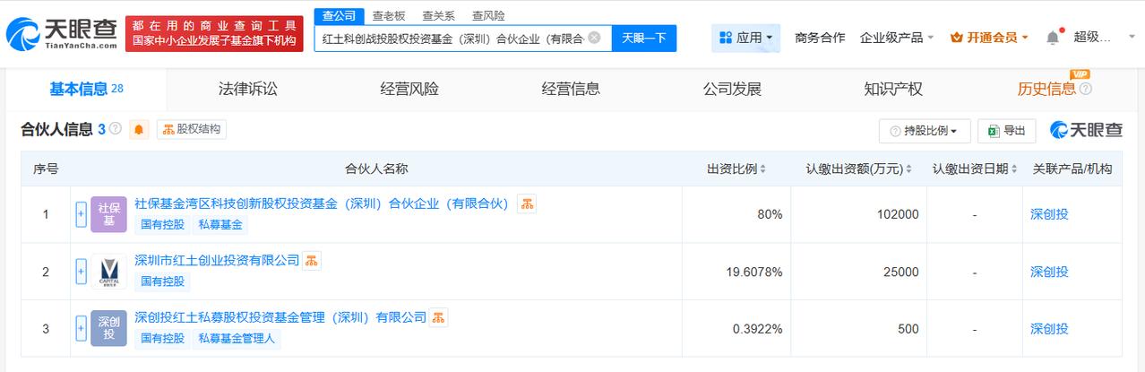The width and height of the screenshot is (1145, 372).
Task: Select the 查风险 search tab
Action: pos(488,15)
